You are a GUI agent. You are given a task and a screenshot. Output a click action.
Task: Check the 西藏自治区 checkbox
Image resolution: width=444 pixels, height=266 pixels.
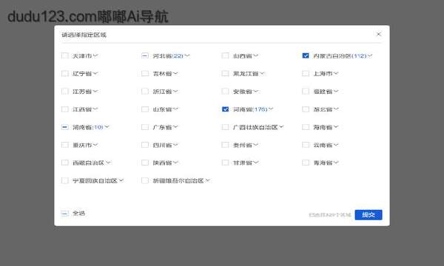(65, 163)
